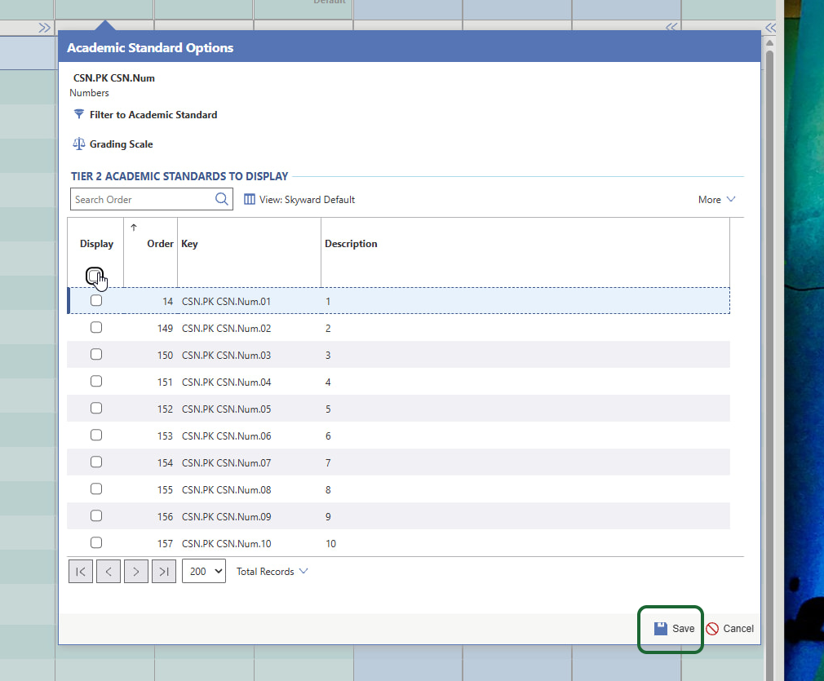Viewport: 824px width, 681px height.
Task: Click the Save floppy disk icon
Action: point(661,629)
